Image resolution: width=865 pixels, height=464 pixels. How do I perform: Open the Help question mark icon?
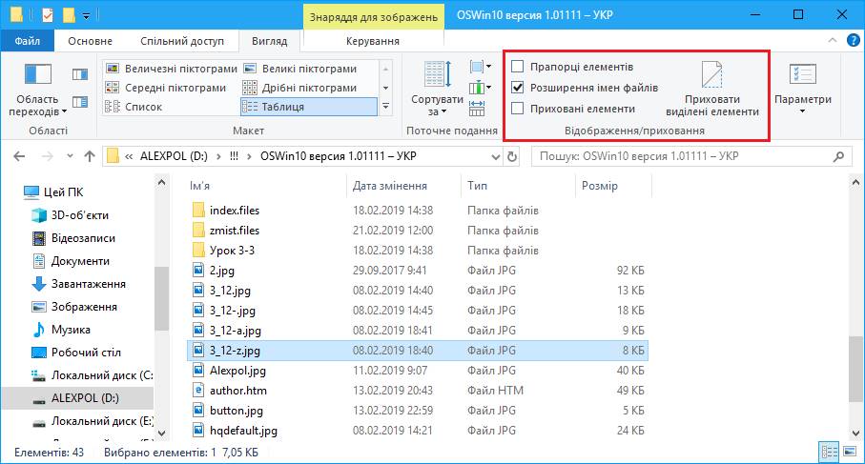[x=853, y=40]
